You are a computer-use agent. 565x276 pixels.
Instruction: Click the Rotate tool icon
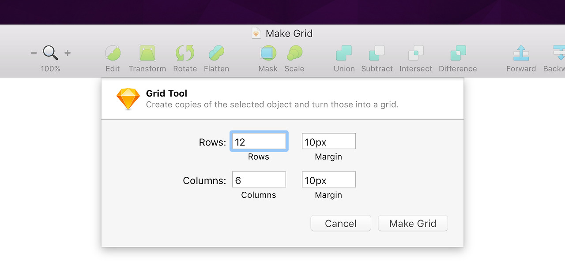pos(185,53)
